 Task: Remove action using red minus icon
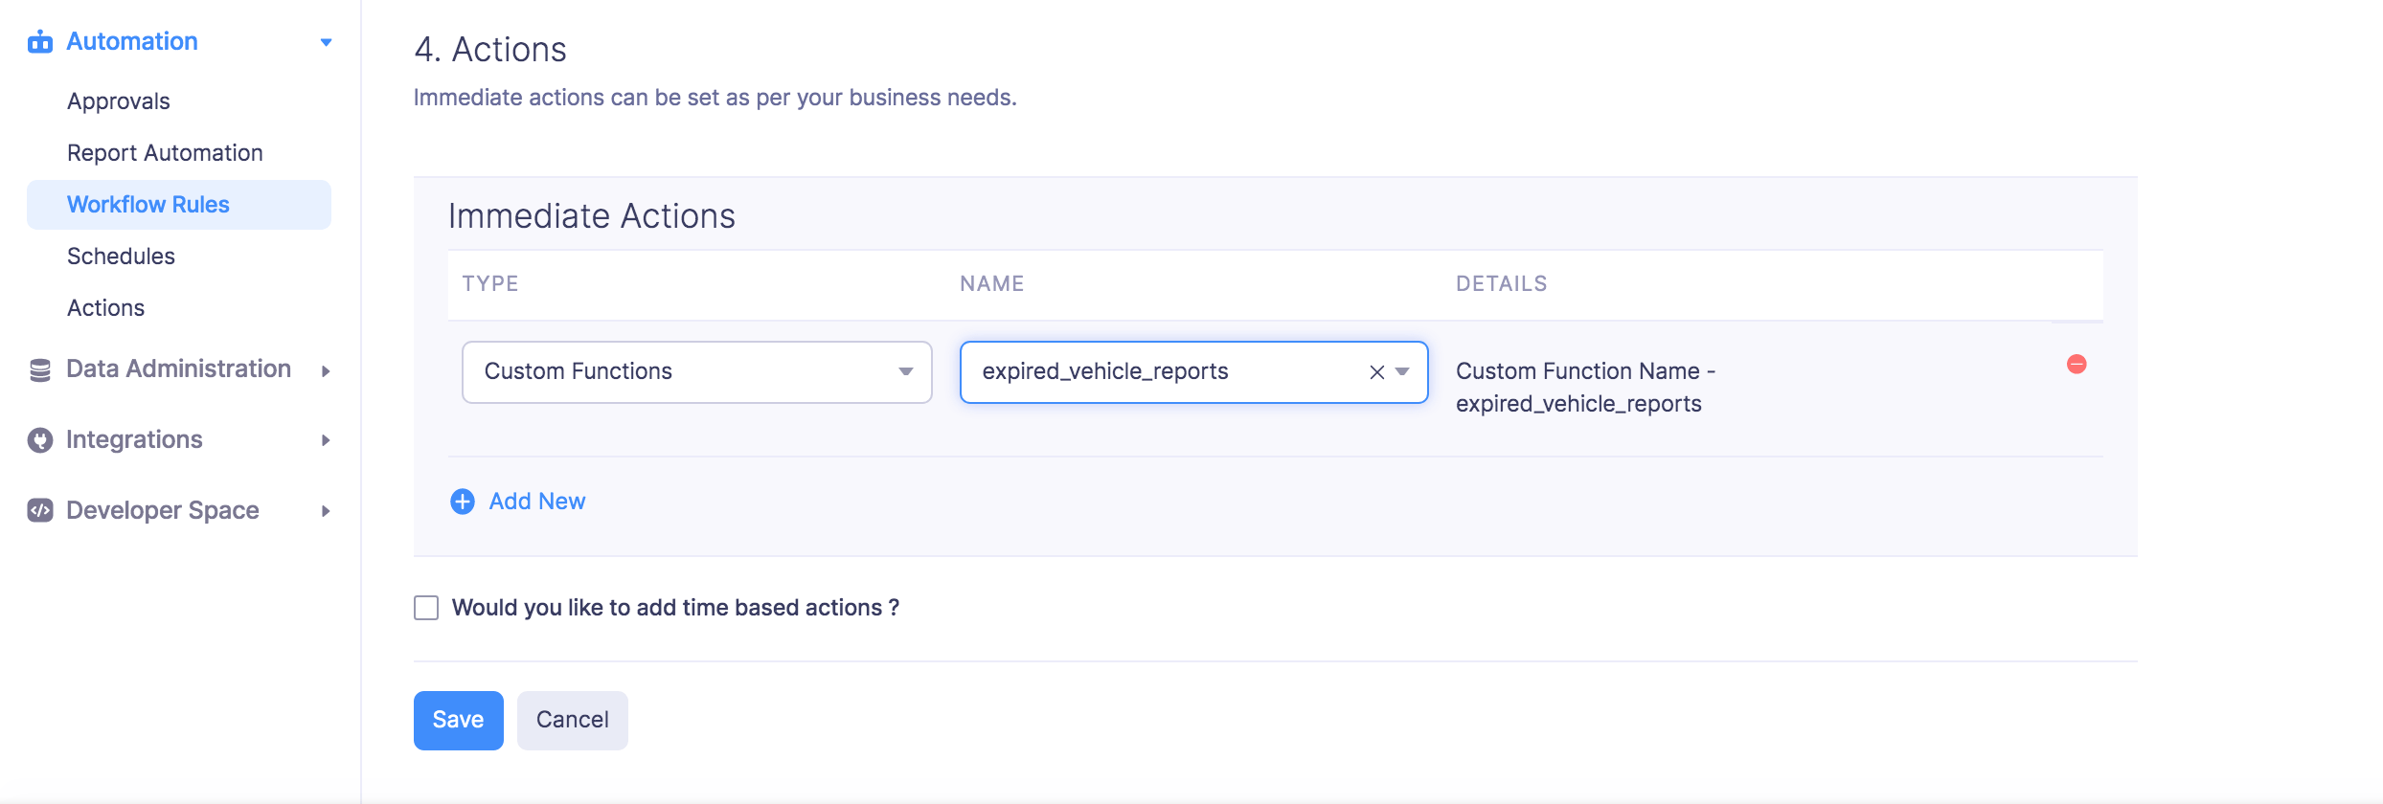click(x=2077, y=365)
